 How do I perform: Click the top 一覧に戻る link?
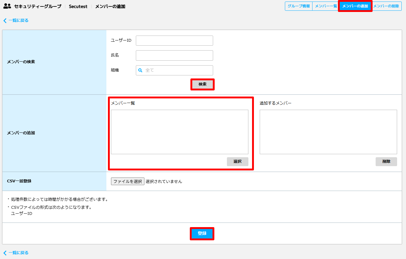coord(16,21)
